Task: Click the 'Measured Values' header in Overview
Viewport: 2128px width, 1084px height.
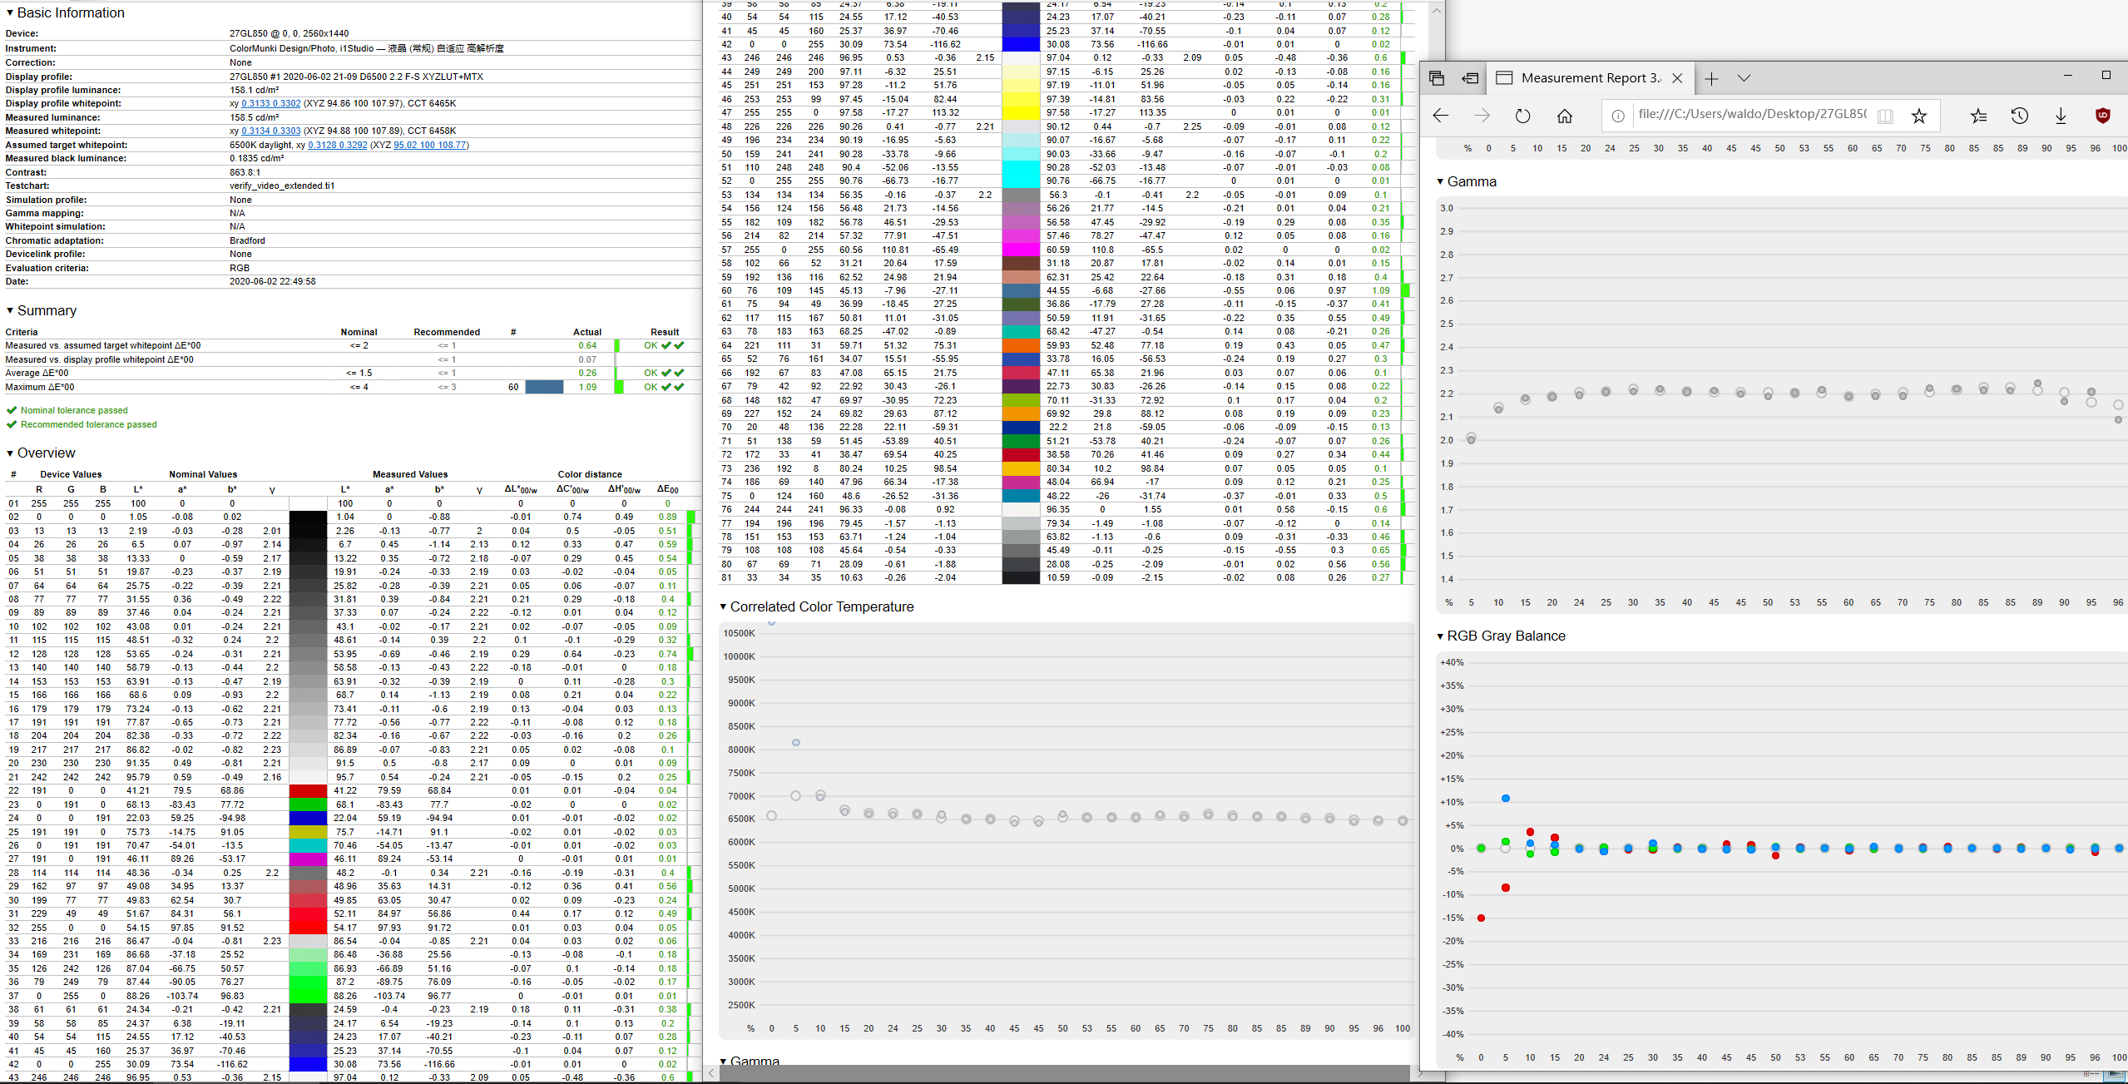Action: tap(410, 474)
